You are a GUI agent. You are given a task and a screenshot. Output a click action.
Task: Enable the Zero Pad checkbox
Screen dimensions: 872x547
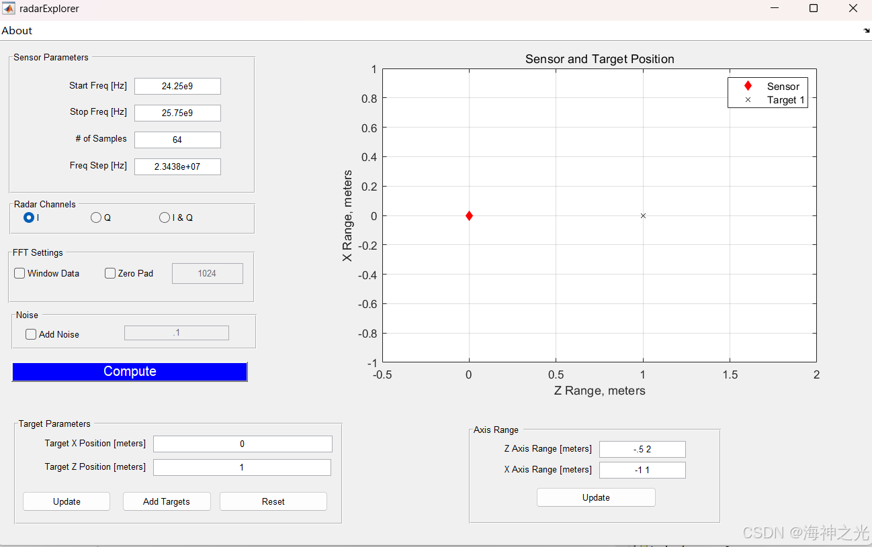coord(110,273)
